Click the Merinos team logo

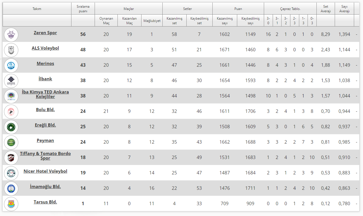(x=11, y=66)
